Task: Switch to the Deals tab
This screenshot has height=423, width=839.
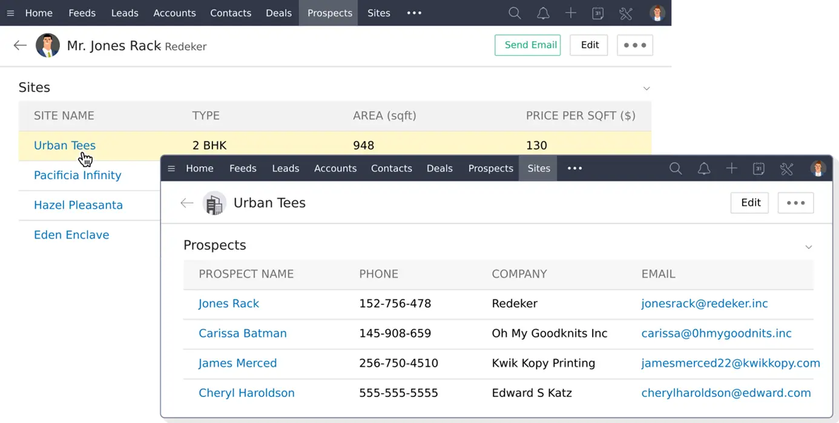Action: [439, 168]
